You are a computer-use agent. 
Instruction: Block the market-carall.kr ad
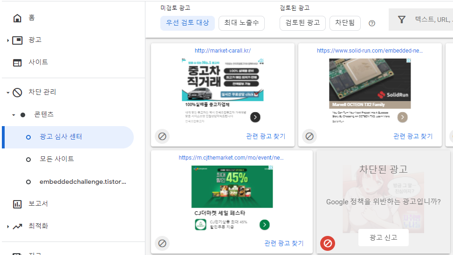(x=162, y=136)
